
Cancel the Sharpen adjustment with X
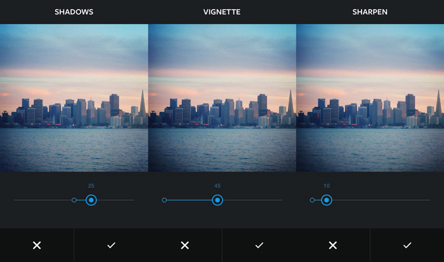(333, 245)
